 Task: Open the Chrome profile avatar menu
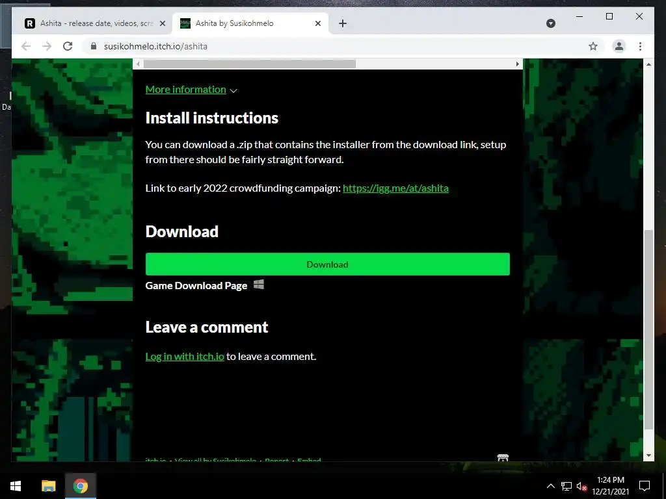click(619, 46)
